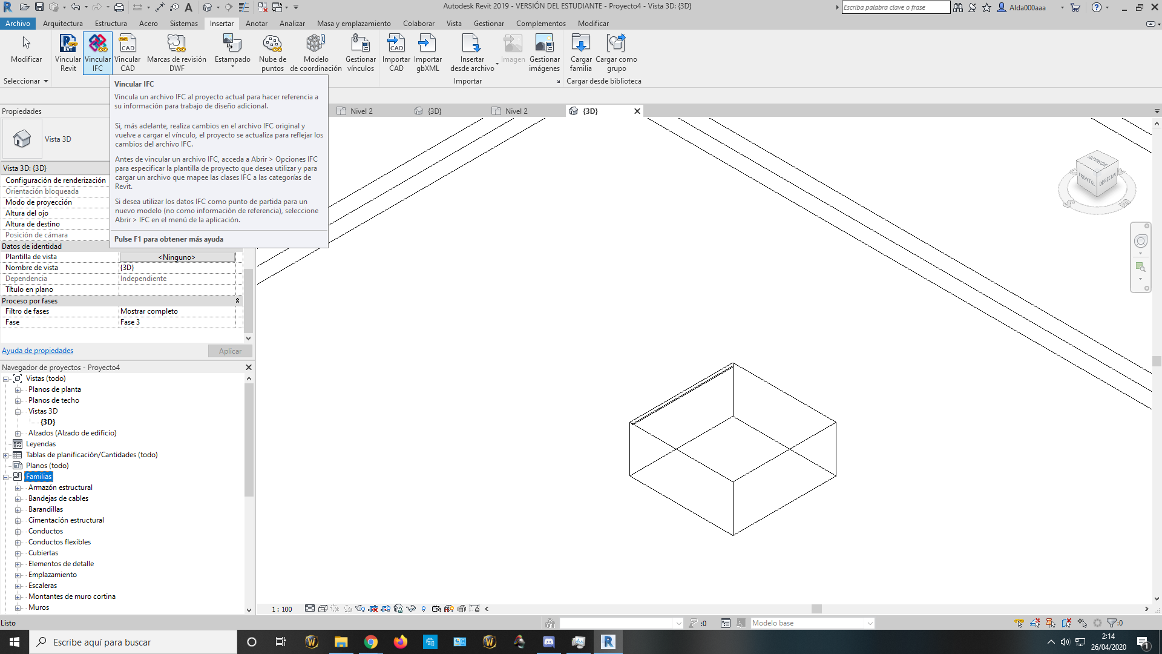Open the scale control showing 1:100
This screenshot has width=1162, height=654.
tap(282, 609)
